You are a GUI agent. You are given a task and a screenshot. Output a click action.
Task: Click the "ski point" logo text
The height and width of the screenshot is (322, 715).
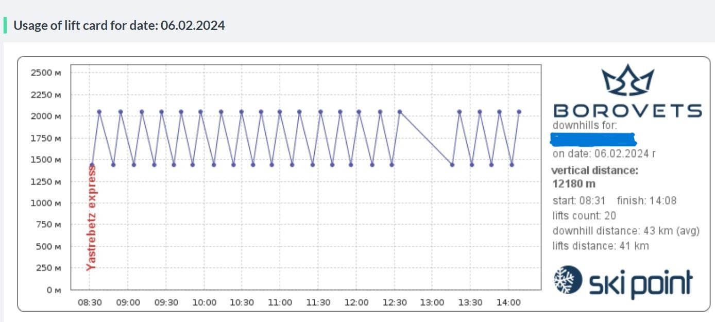pos(640,283)
